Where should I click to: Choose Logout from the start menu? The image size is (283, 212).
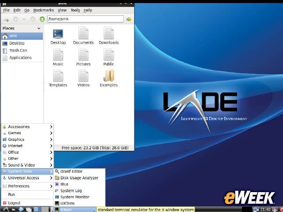tap(27, 203)
